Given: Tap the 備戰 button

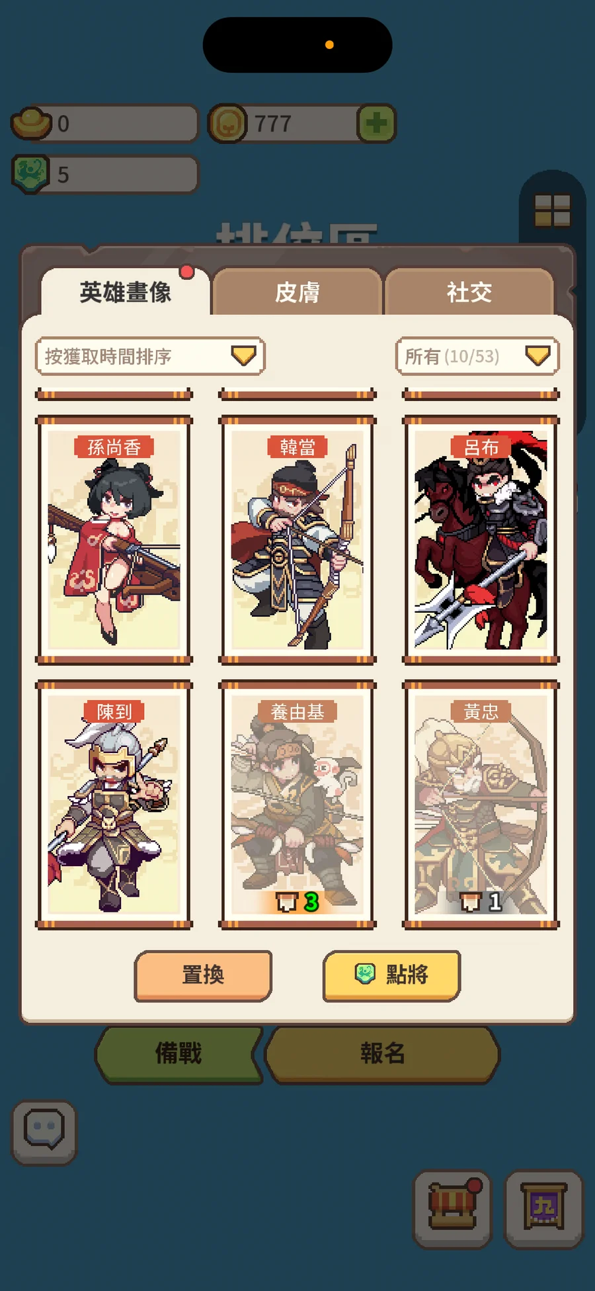Looking at the screenshot, I should tap(178, 1053).
